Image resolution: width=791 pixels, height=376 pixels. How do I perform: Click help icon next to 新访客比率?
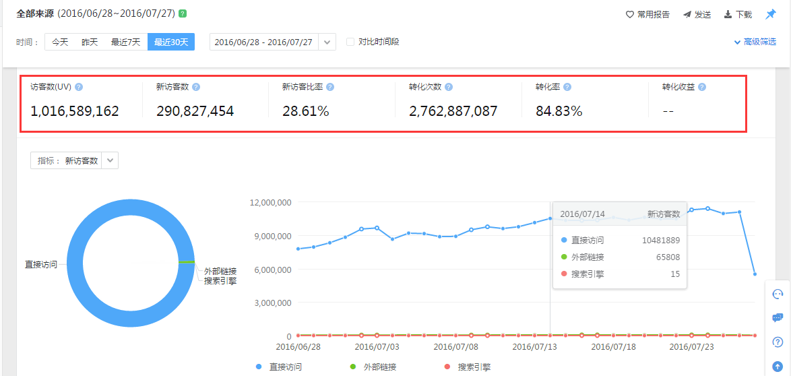click(330, 87)
